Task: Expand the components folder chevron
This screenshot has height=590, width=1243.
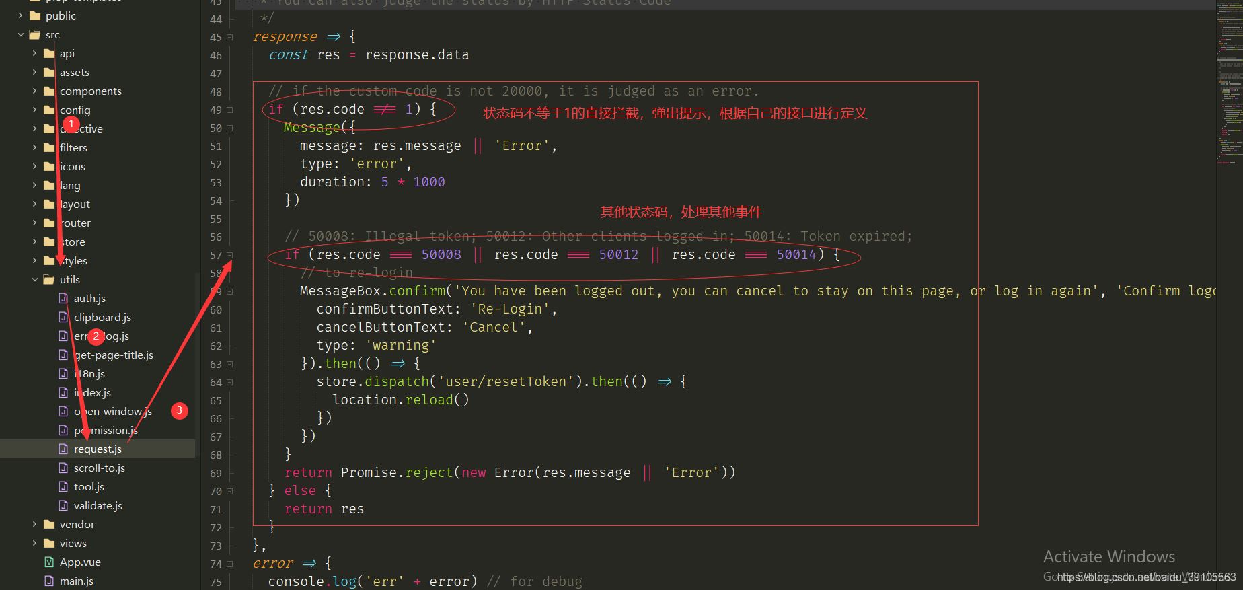Action: pos(35,91)
